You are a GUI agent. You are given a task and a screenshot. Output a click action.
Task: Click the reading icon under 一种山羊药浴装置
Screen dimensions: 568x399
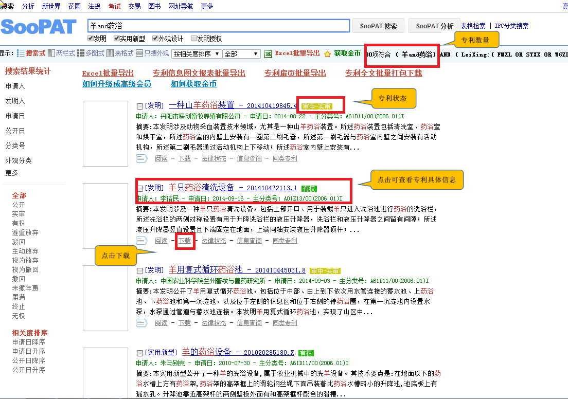pyautogui.click(x=141, y=158)
